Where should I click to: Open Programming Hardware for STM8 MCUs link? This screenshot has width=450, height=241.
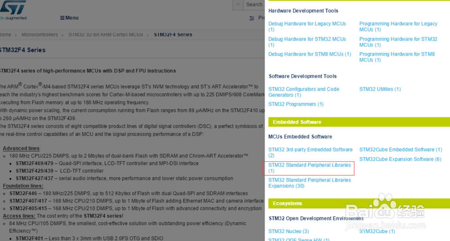tap(397, 57)
